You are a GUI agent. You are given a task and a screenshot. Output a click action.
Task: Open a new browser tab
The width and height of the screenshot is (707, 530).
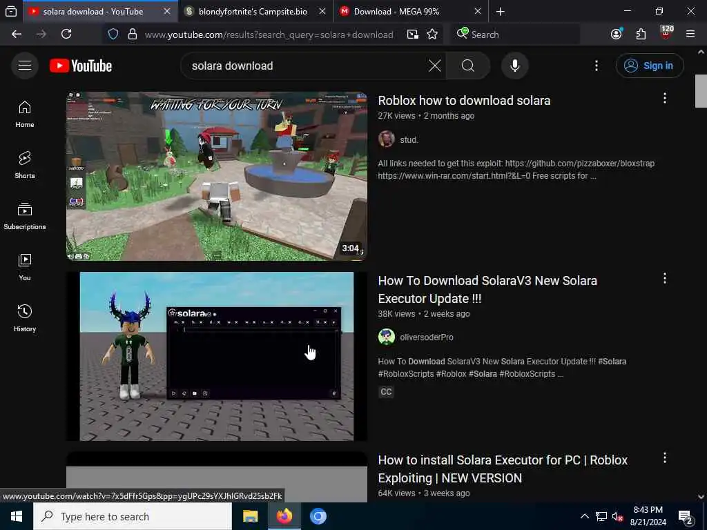coord(501,12)
